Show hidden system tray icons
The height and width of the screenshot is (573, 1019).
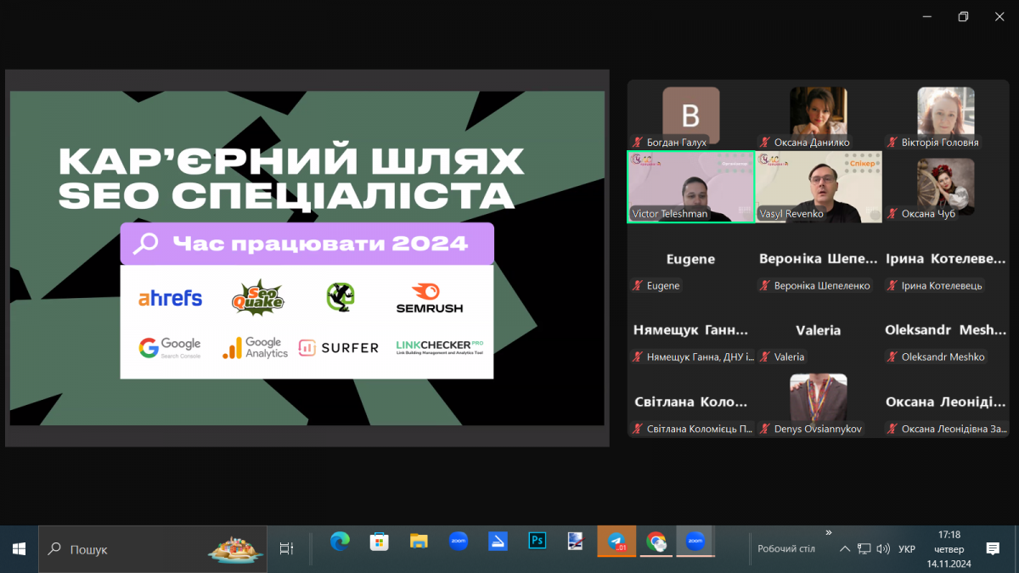(x=844, y=549)
